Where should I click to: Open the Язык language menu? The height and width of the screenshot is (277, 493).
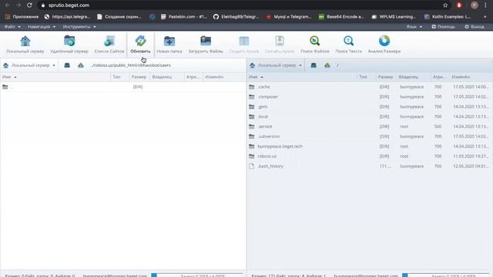[x=414, y=27]
